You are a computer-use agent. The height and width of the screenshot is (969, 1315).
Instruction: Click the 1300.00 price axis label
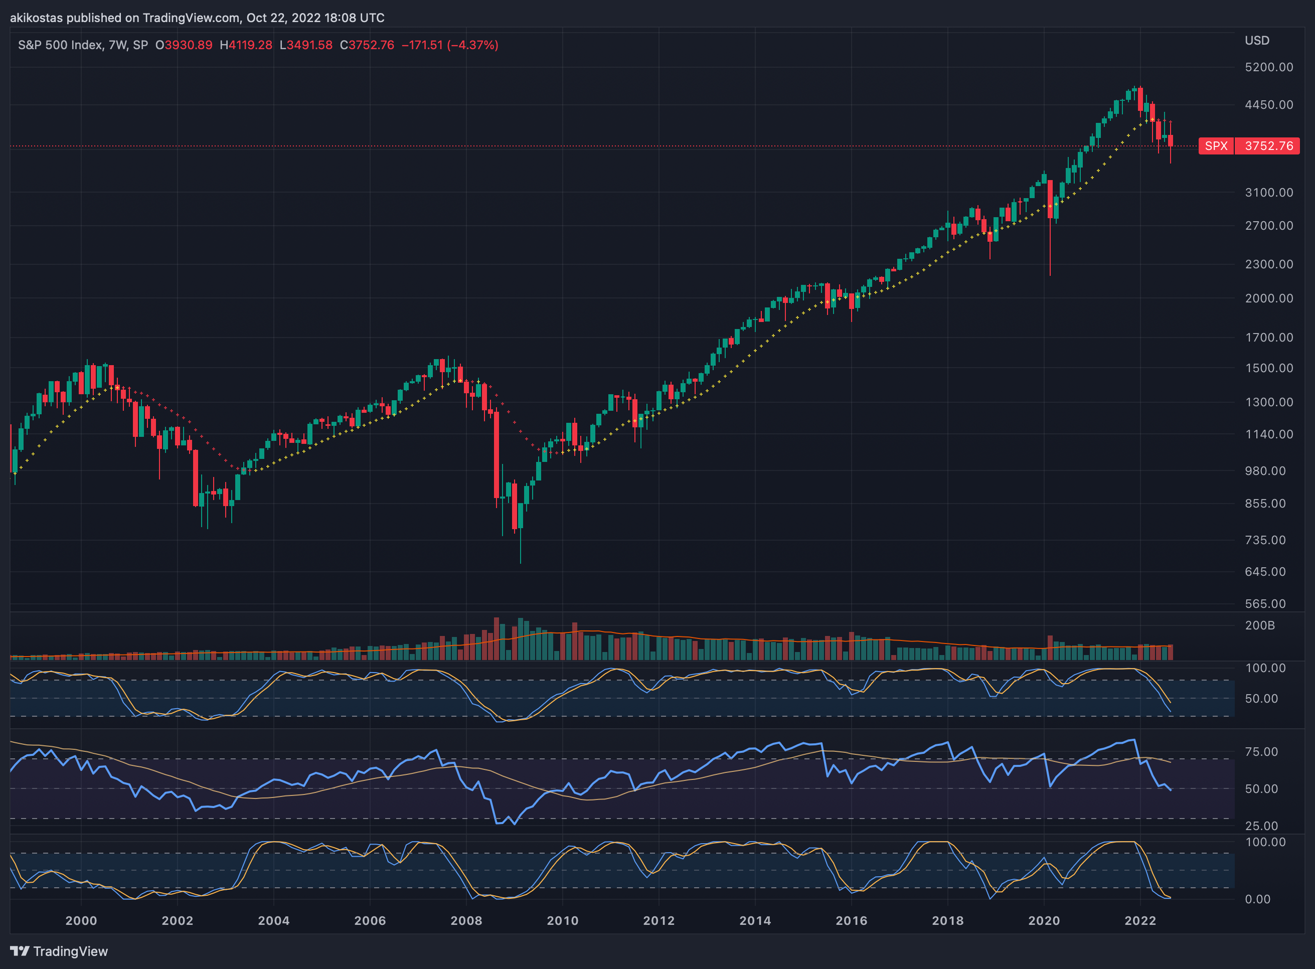tap(1269, 402)
